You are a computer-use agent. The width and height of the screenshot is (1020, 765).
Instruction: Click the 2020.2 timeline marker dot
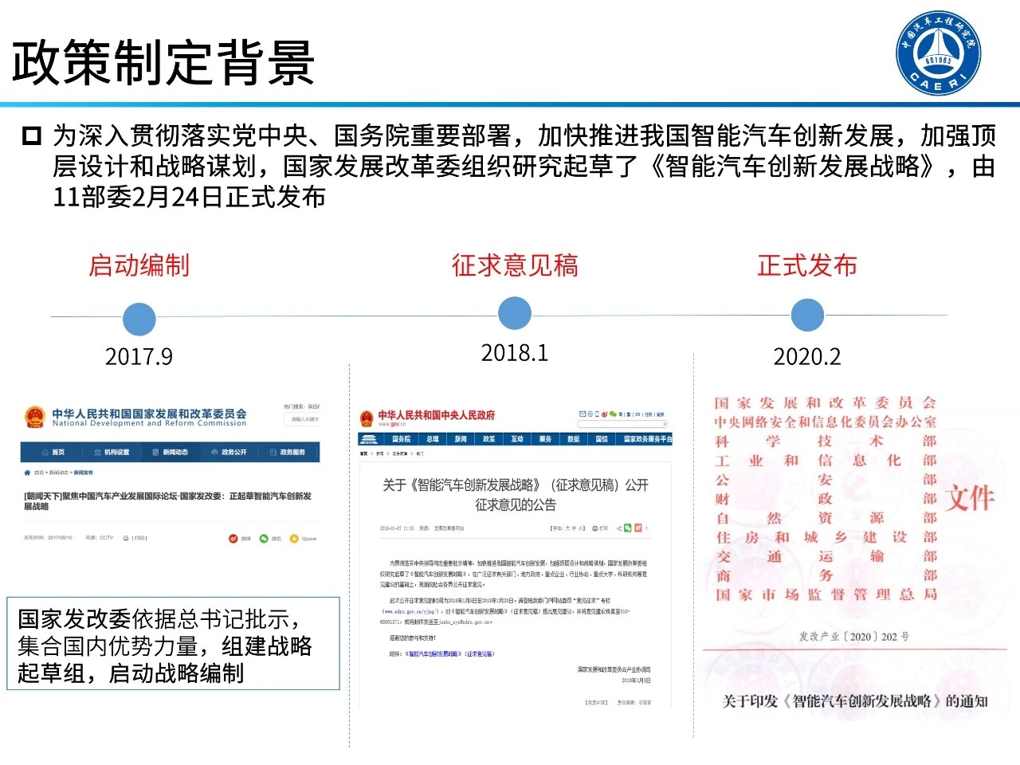pos(807,316)
